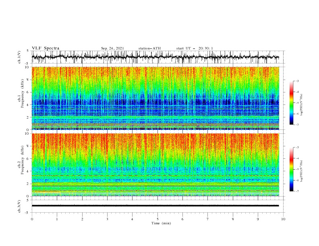Click the "6" tick on Time axis
The height and width of the screenshot is (246, 319).
tap(182, 219)
